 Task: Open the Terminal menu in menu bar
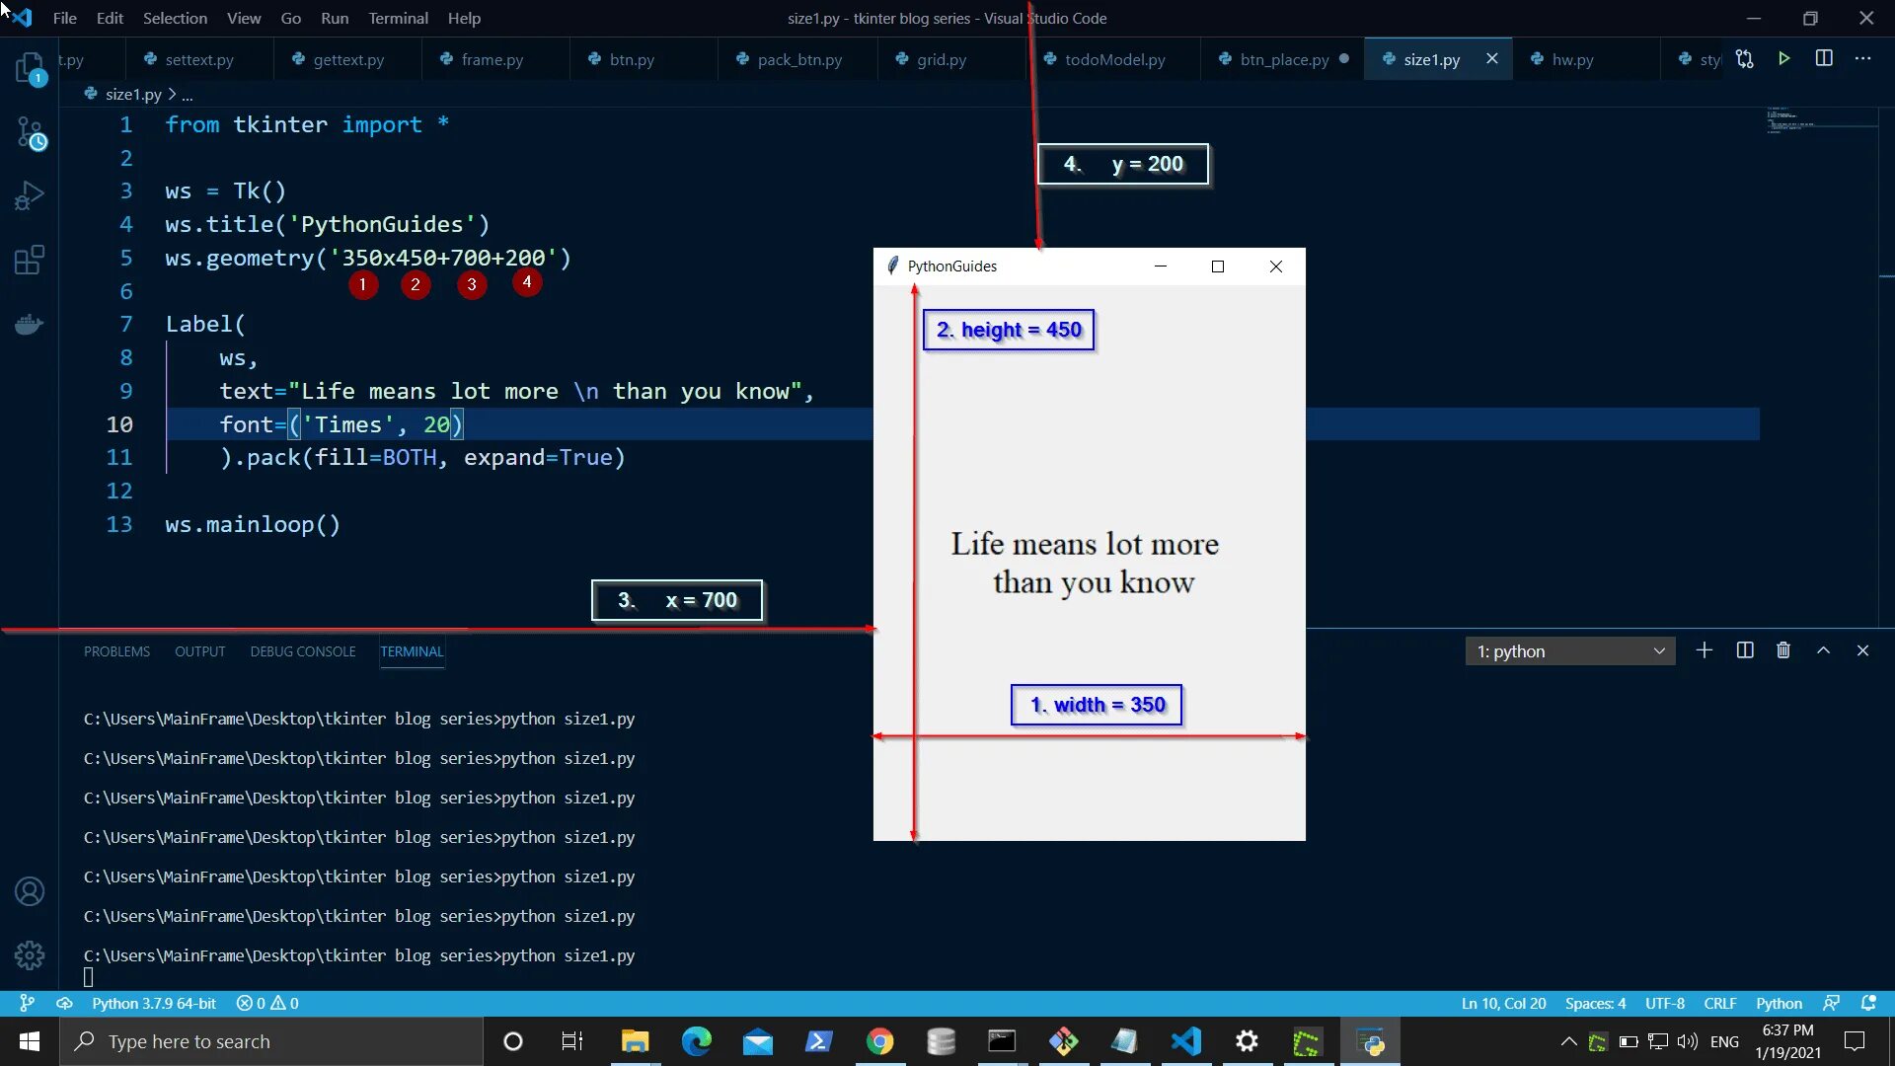click(x=398, y=18)
